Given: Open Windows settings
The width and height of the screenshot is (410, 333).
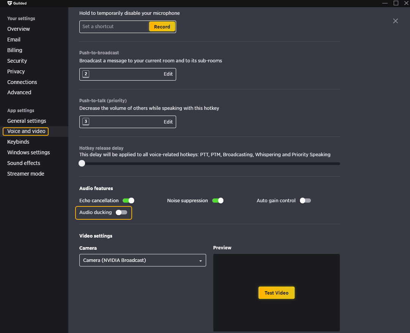Looking at the screenshot, I should 28,152.
